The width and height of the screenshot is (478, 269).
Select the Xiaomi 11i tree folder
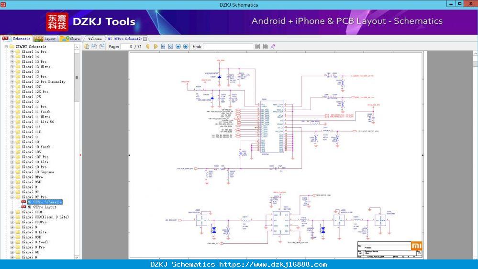tap(31, 127)
